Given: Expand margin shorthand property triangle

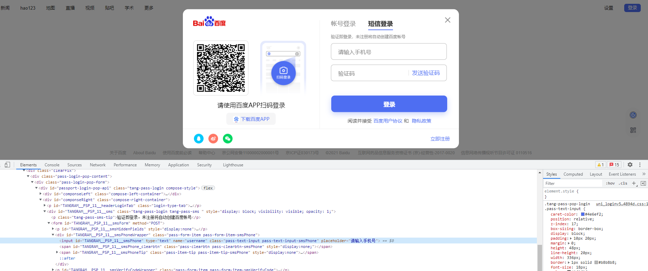Looking at the screenshot, I should tap(569, 243).
